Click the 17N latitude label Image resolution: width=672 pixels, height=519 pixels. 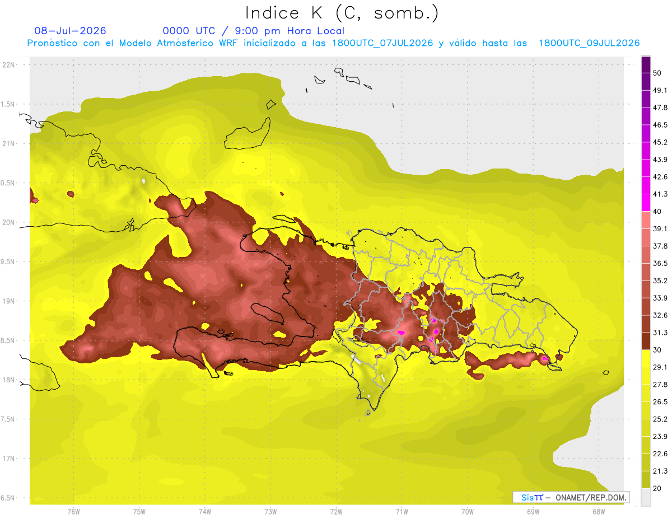coord(10,459)
